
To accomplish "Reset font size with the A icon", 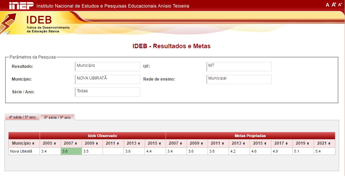I will pyautogui.click(x=327, y=5).
